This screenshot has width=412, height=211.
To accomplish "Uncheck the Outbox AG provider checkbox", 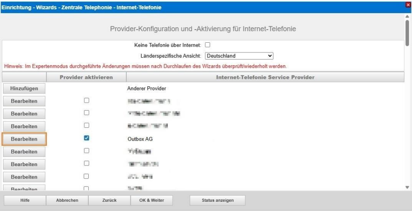I will tap(87, 138).
